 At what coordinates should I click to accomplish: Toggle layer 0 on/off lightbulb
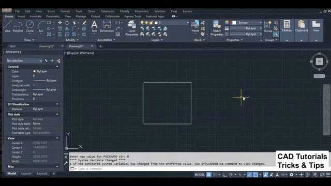coord(142,23)
